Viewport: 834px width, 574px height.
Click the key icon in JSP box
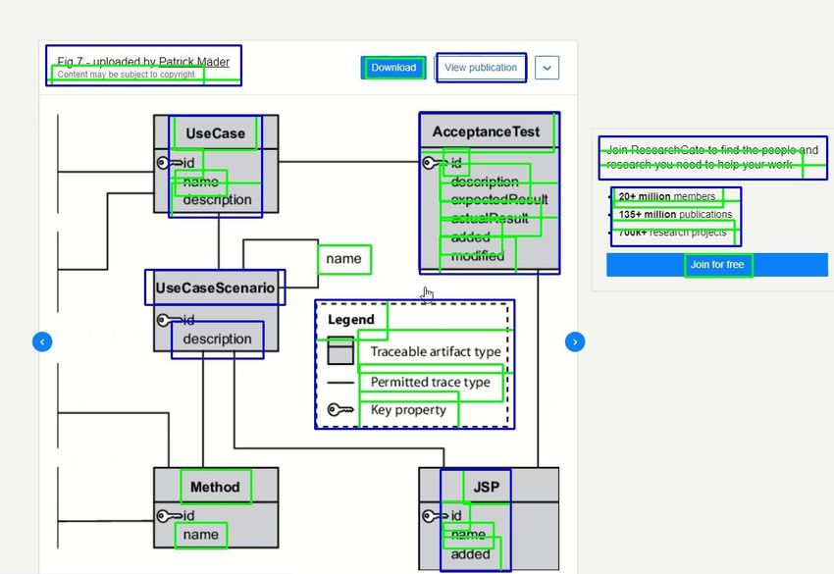[433, 516]
